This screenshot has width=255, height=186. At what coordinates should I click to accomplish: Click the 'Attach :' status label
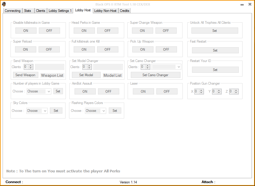209,182
